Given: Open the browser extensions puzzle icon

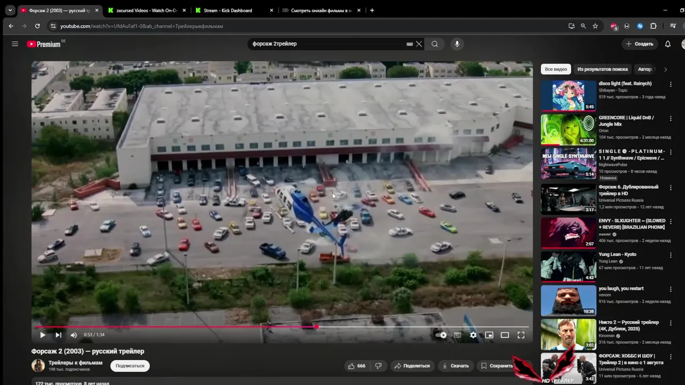Looking at the screenshot, I should tap(653, 26).
